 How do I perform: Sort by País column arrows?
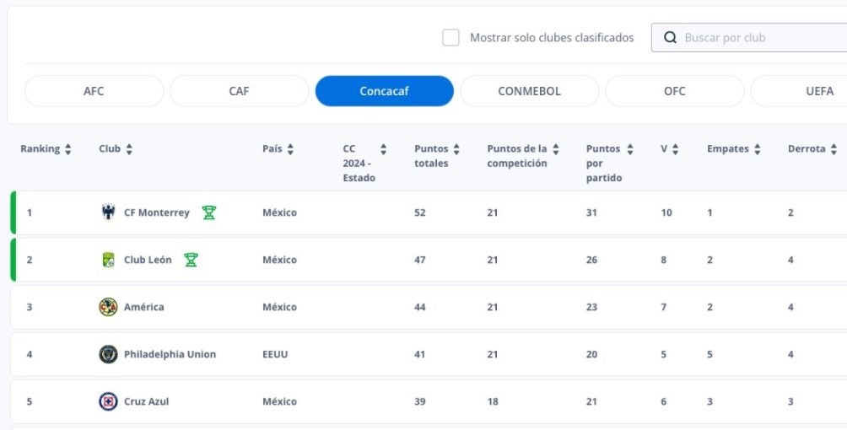pos(290,149)
